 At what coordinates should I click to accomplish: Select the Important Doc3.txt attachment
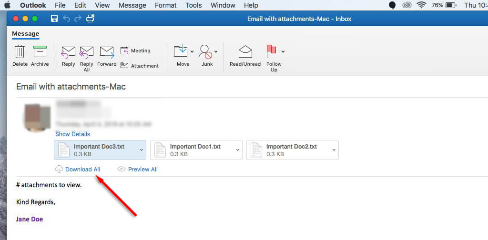tap(100, 150)
